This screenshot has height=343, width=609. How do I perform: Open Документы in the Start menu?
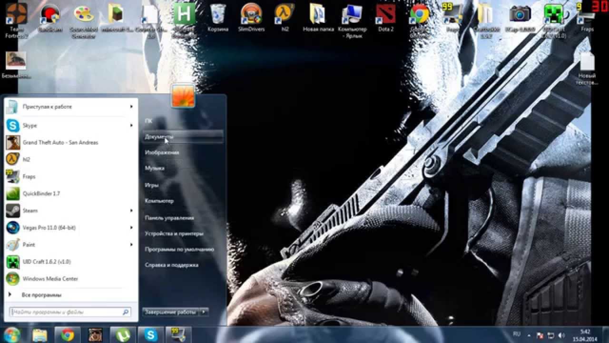coord(183,137)
